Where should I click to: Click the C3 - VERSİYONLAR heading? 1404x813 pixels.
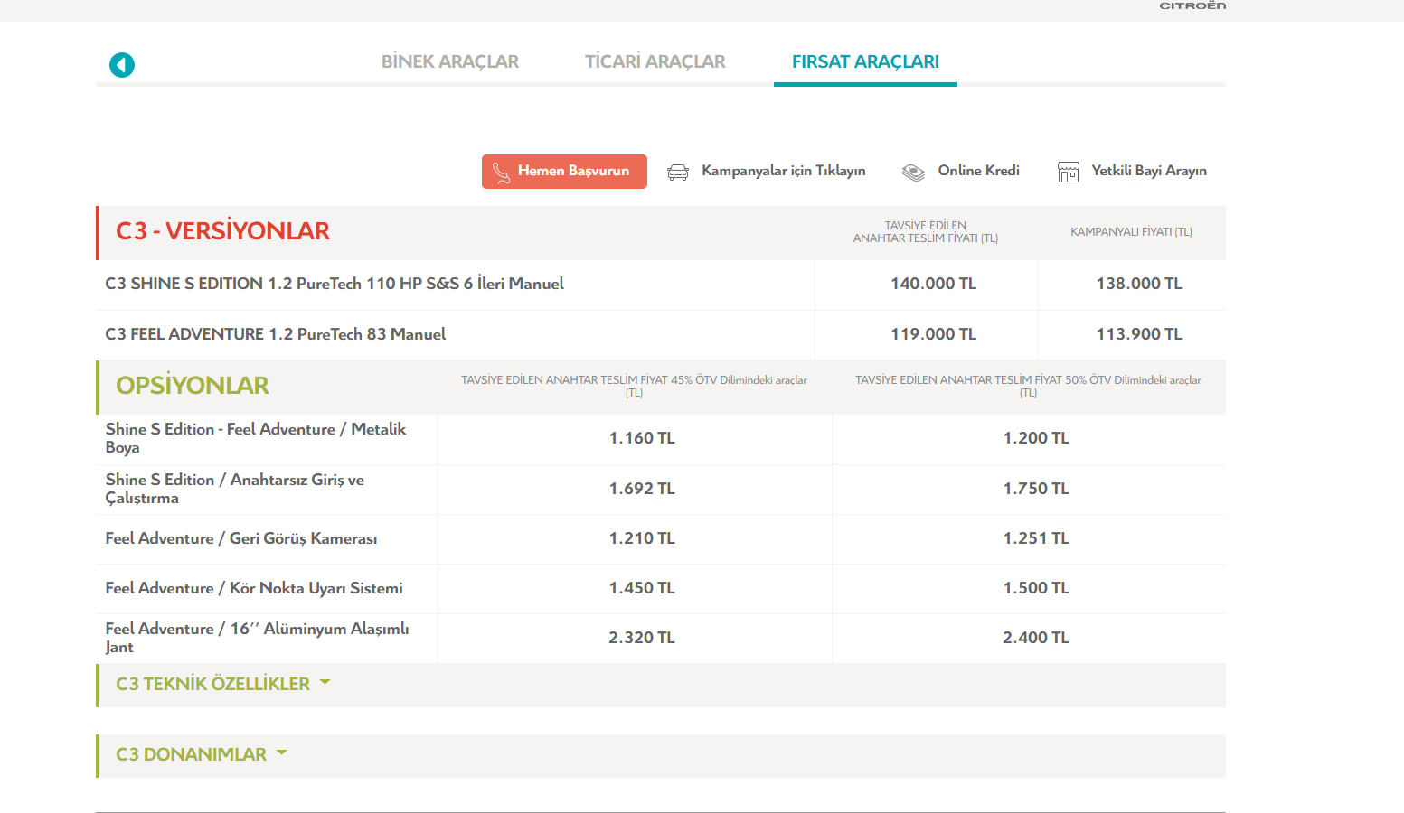point(222,231)
